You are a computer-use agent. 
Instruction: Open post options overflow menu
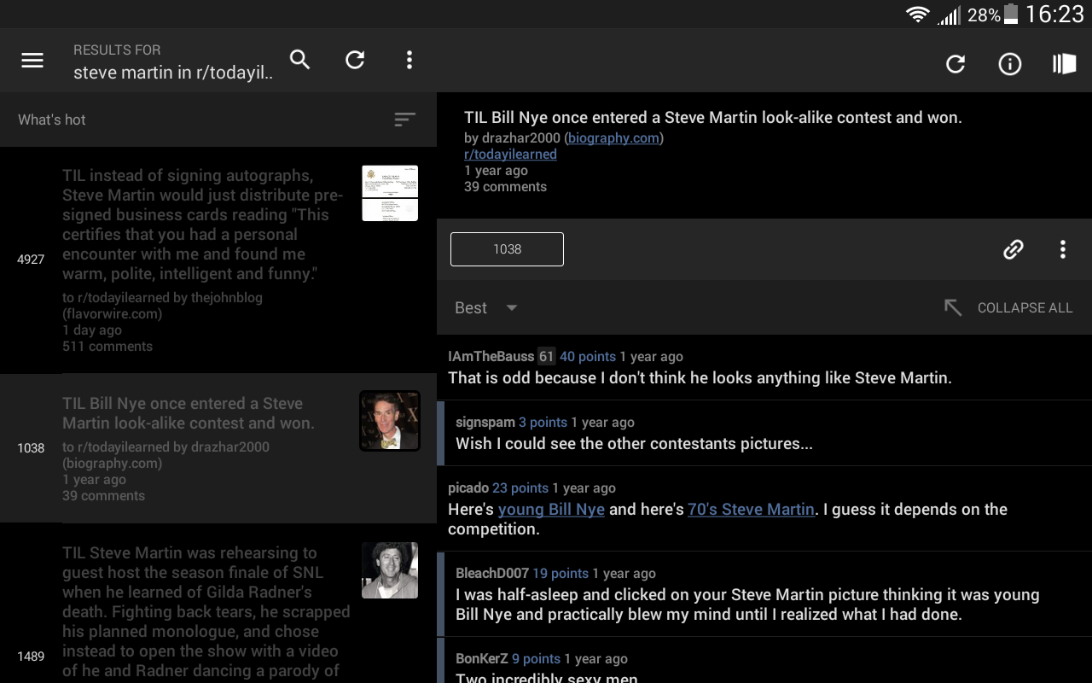pos(1063,249)
